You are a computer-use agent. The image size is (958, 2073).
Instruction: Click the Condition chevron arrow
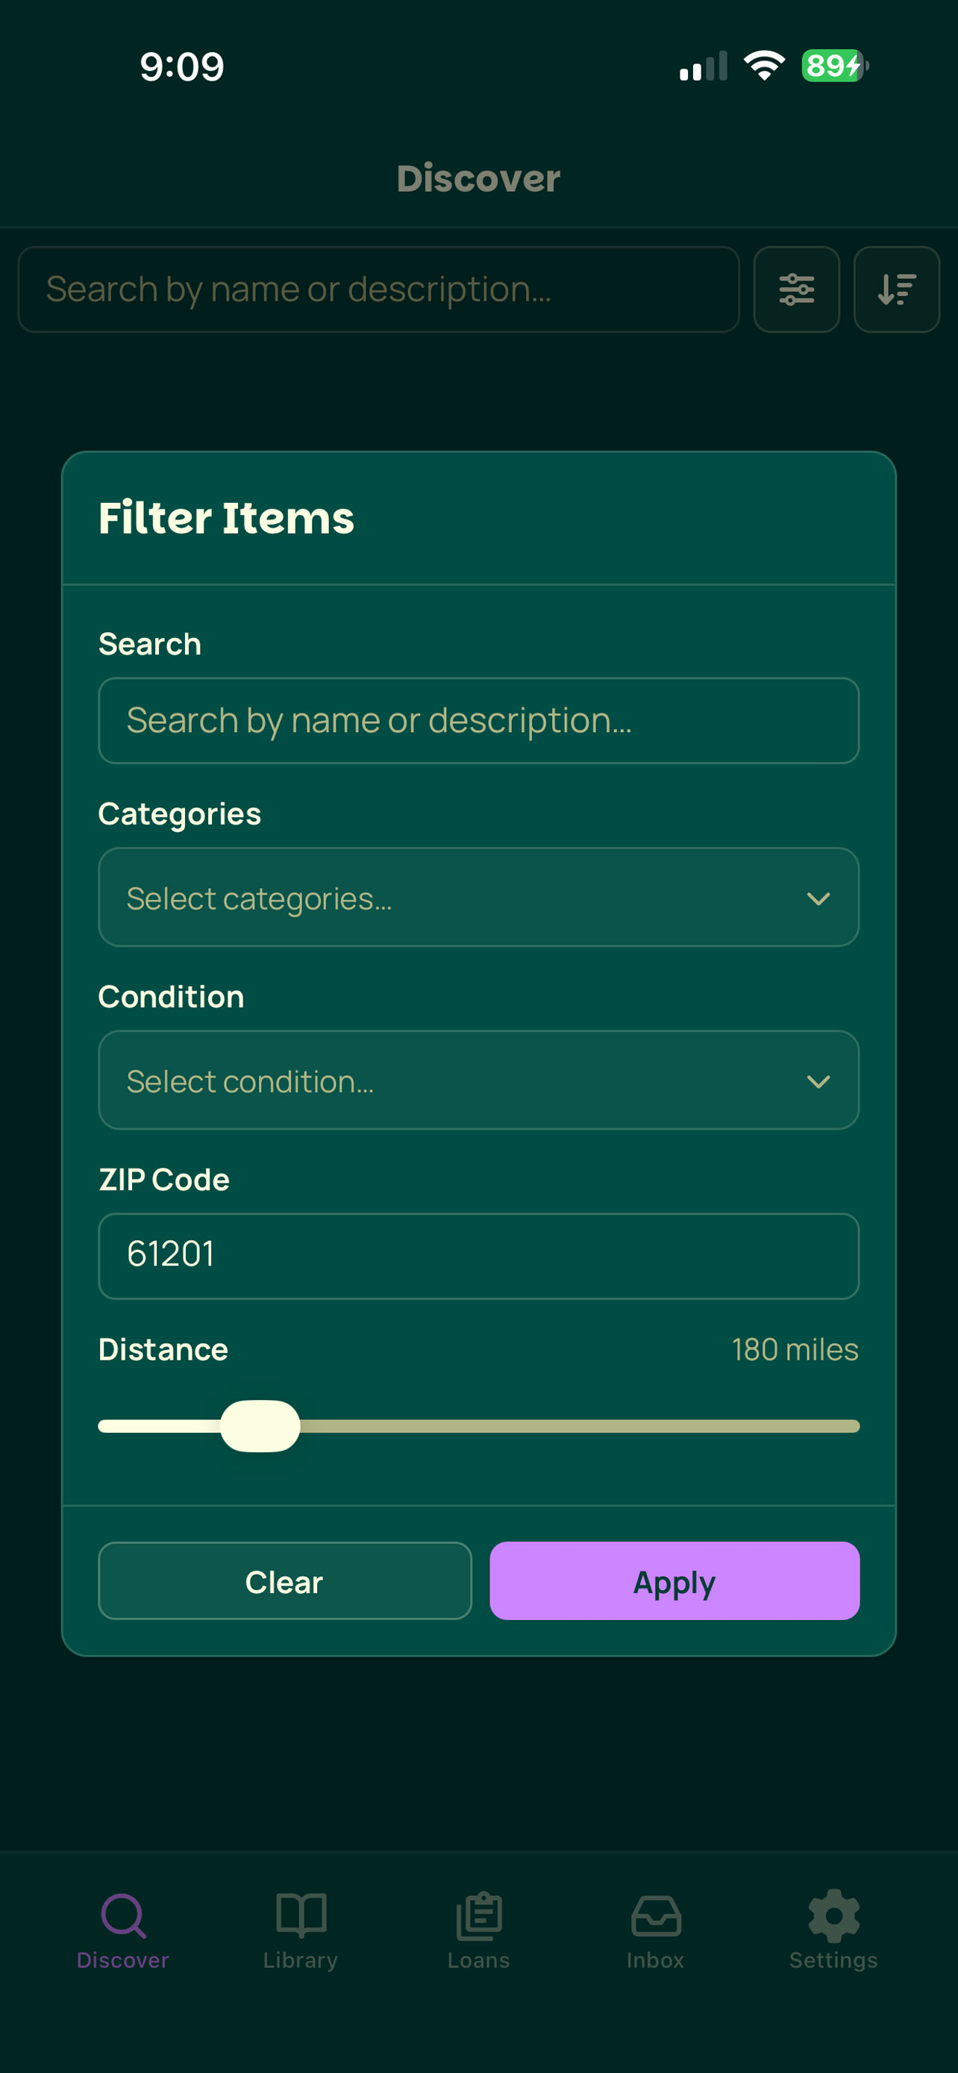(818, 1081)
